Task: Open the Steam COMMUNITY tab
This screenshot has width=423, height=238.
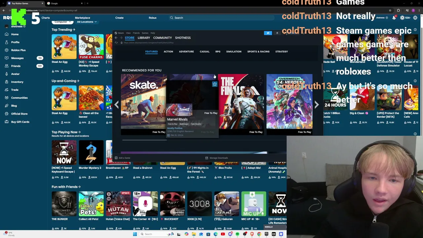Action: (162, 38)
